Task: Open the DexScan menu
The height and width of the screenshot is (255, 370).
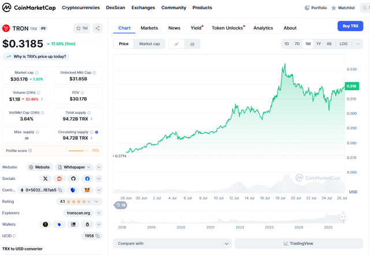Action: coord(116,8)
